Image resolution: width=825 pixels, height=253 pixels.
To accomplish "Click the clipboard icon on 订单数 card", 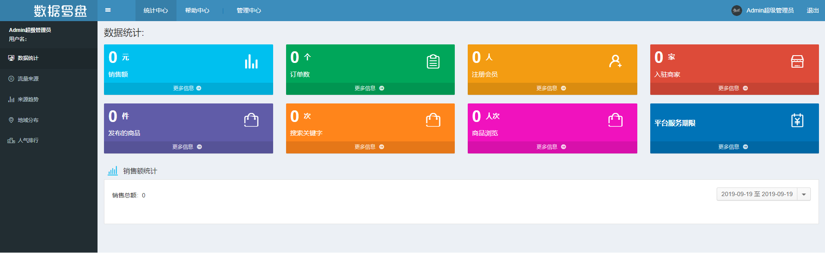I will [433, 62].
